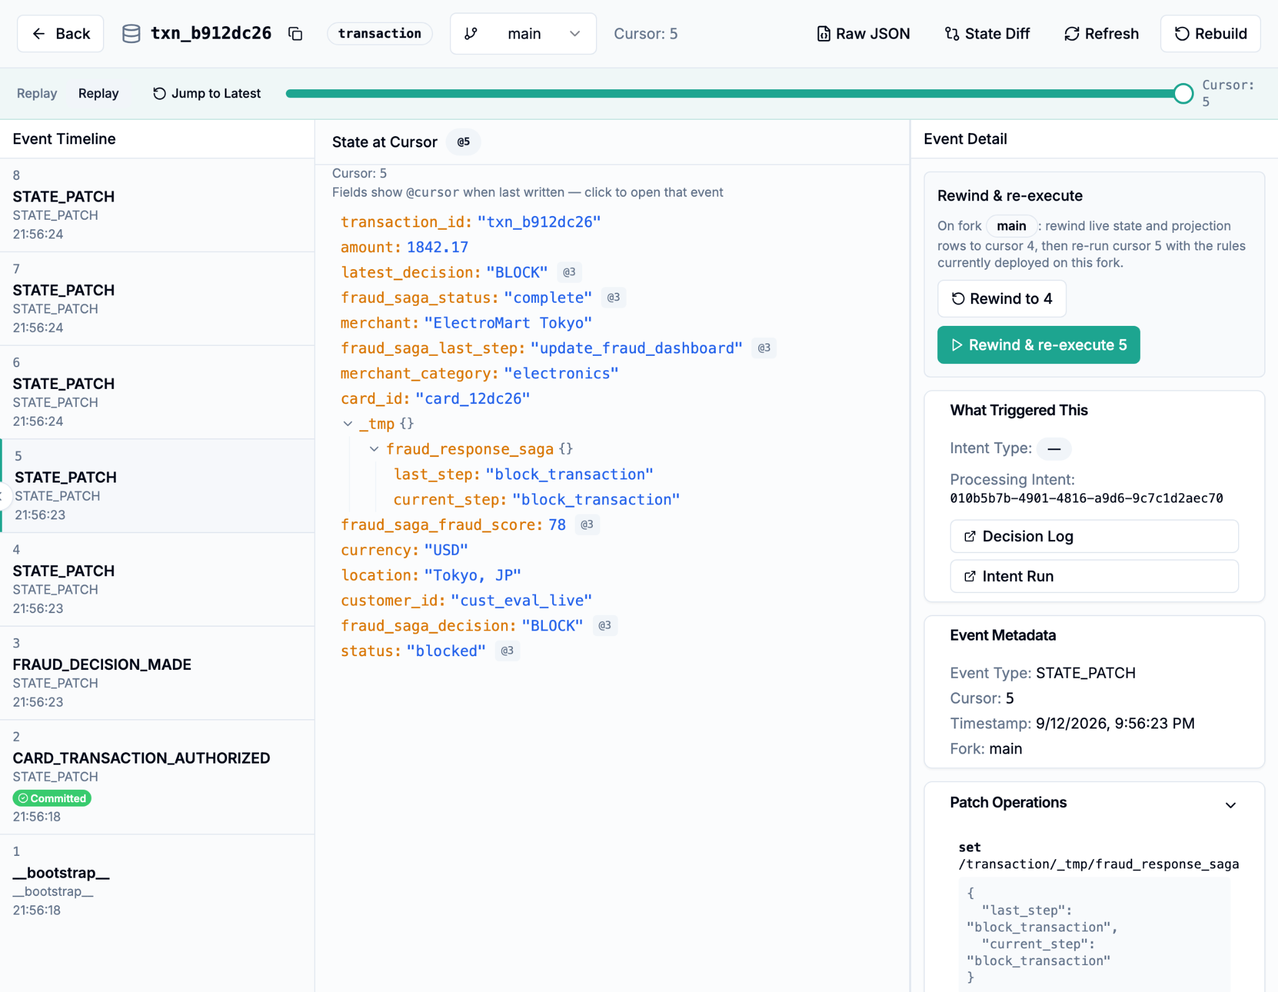Open the State Diff view

pos(987,34)
